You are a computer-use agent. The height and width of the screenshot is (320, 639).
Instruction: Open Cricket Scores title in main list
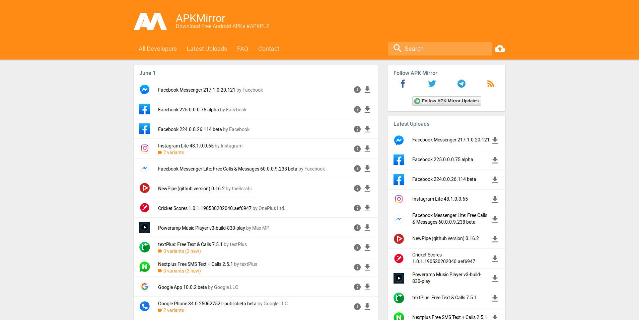click(205, 208)
